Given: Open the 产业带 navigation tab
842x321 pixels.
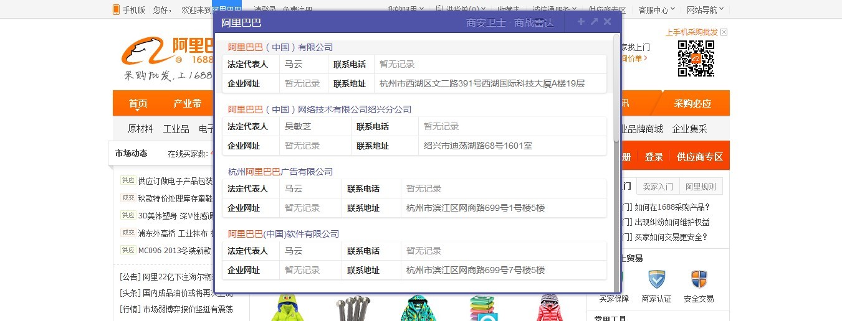Looking at the screenshot, I should click(188, 103).
